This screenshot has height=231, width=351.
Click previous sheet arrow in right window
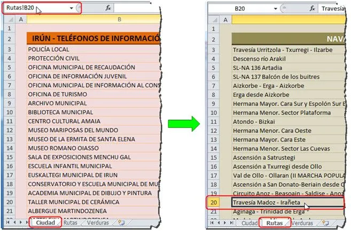tap(219, 222)
